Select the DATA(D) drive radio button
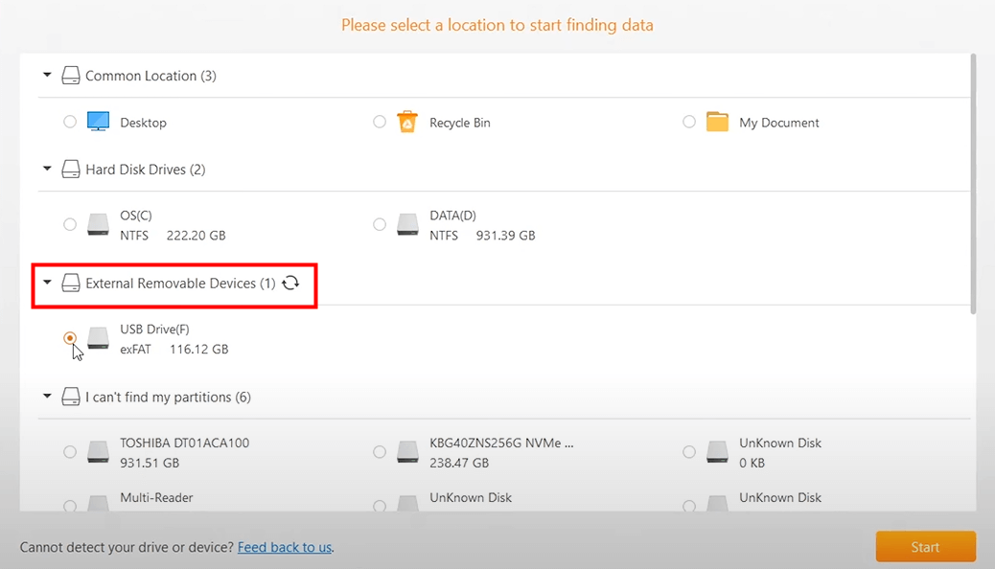The image size is (995, 569). [380, 224]
